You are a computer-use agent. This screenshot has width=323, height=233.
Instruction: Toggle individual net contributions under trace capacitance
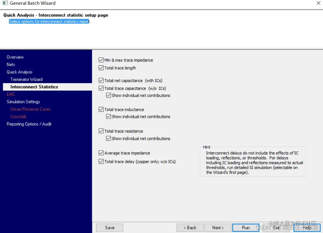click(108, 95)
